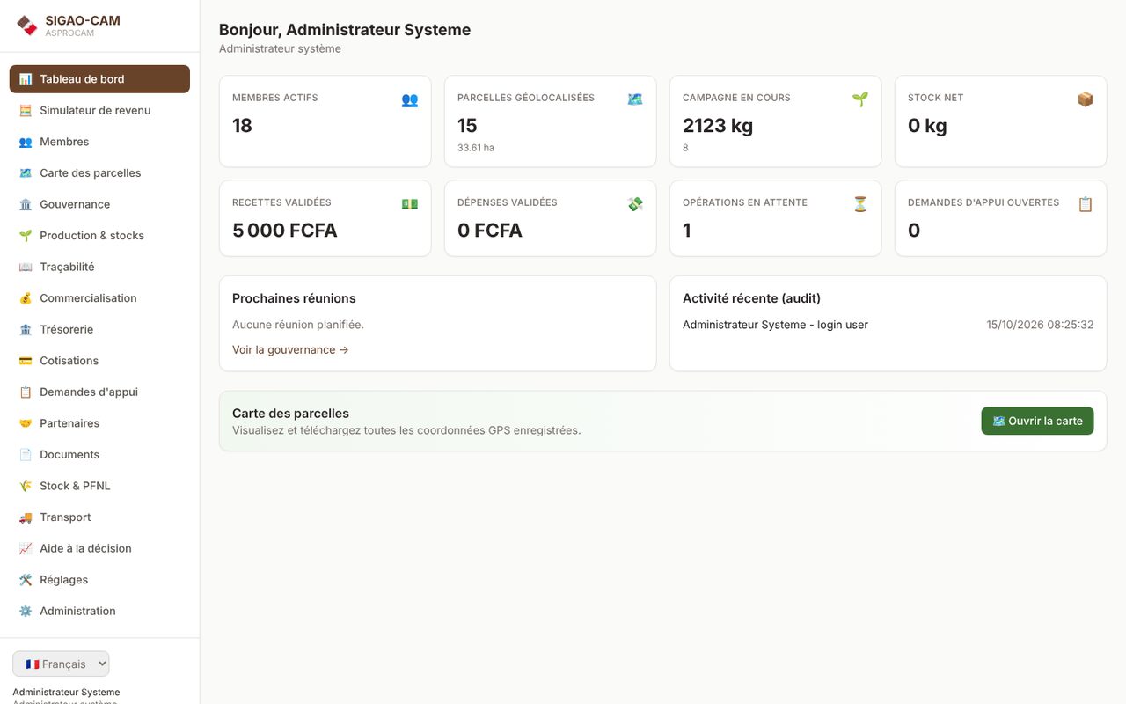Click the Commercialisation money bag icon
1126x704 pixels.
(x=26, y=298)
